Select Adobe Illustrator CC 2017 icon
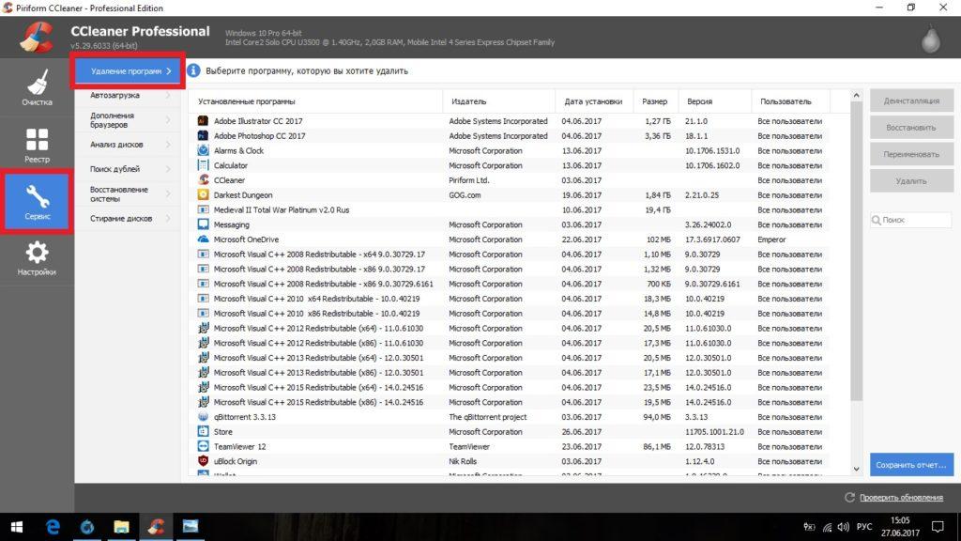961x541 pixels. click(203, 121)
